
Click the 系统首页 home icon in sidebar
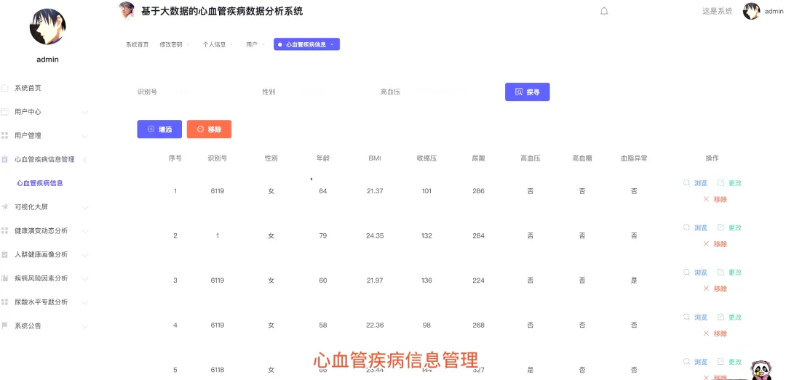click(x=4, y=88)
